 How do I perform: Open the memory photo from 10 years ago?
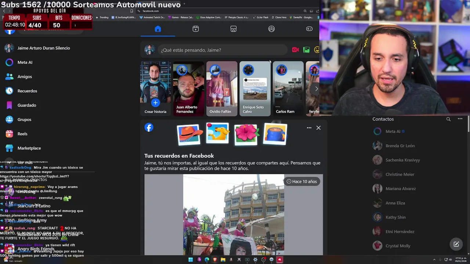click(x=234, y=214)
